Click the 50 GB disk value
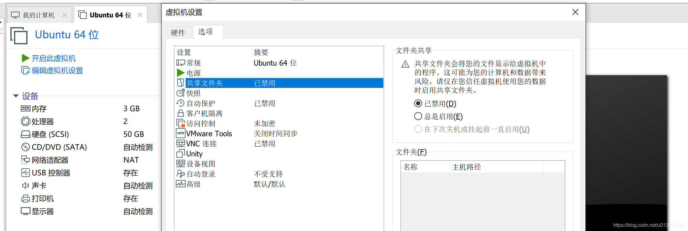This screenshot has height=231, width=688. (134, 134)
